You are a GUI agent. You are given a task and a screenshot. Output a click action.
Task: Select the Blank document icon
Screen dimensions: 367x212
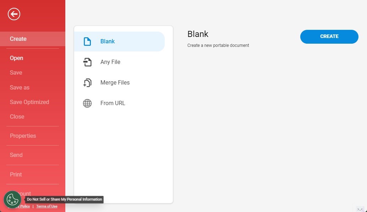(87, 41)
